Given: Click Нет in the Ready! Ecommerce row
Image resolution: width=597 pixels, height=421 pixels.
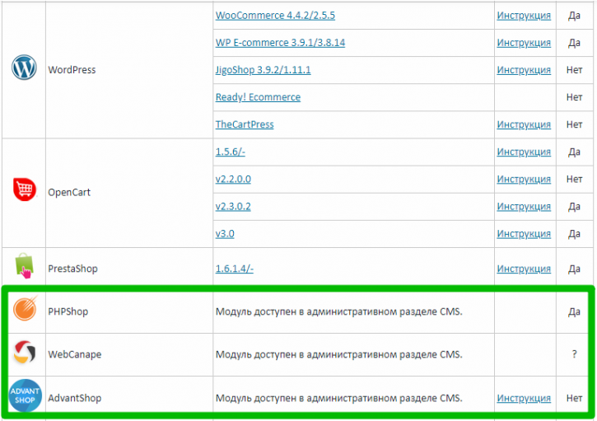Looking at the screenshot, I should click(x=574, y=97).
